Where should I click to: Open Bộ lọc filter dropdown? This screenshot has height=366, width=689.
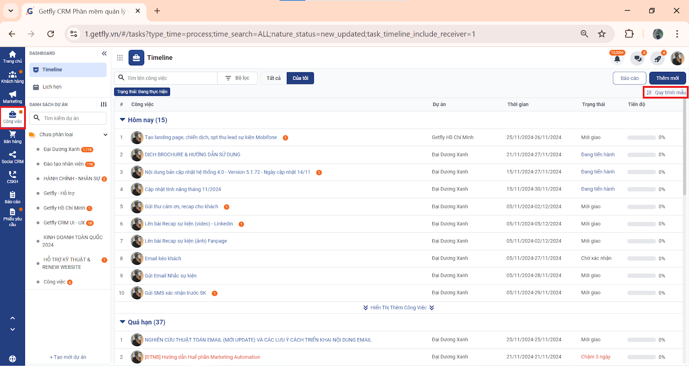pyautogui.click(x=237, y=78)
